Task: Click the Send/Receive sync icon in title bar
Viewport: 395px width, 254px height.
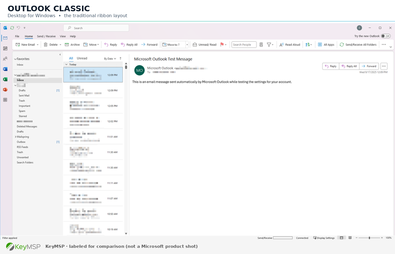Action: pyautogui.click(x=12, y=28)
